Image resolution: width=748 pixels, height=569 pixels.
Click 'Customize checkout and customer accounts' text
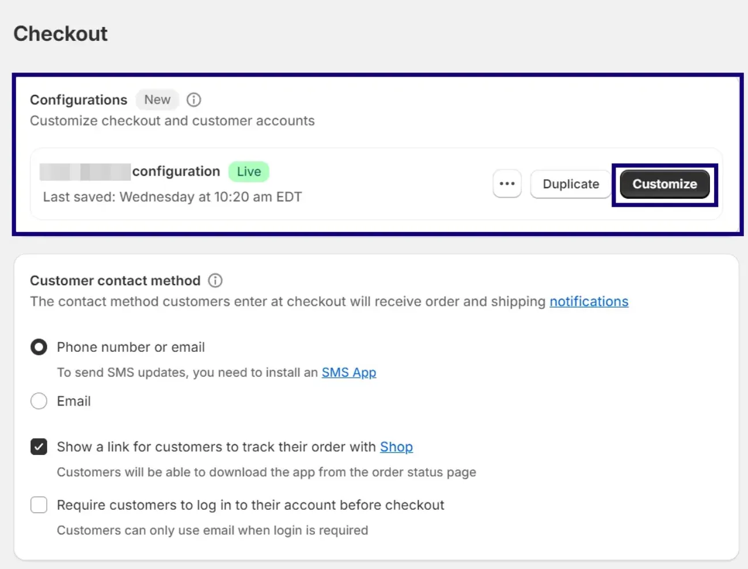pos(172,121)
